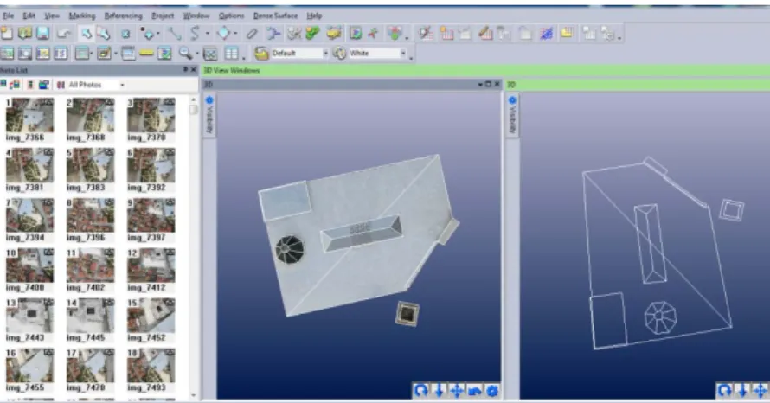
Task: Click the layer folder icon beside Default
Action: click(x=261, y=53)
